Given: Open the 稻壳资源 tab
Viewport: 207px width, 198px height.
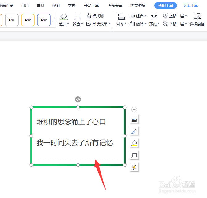Looking at the screenshot, I should tap(138, 6).
